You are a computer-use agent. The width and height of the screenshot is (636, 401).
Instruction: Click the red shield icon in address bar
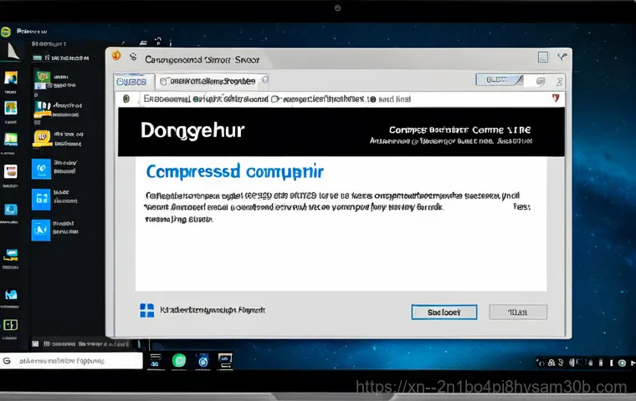coord(556,98)
